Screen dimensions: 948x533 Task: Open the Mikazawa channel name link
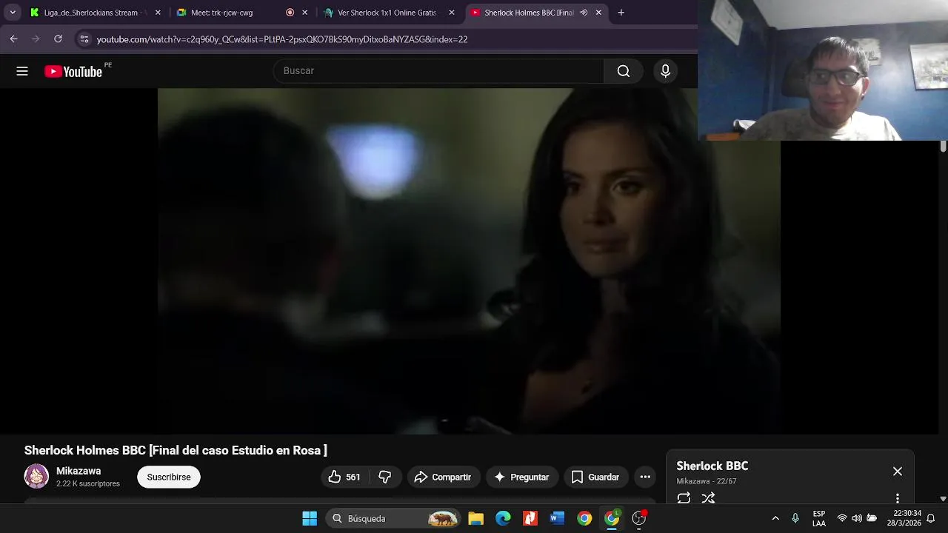79,471
